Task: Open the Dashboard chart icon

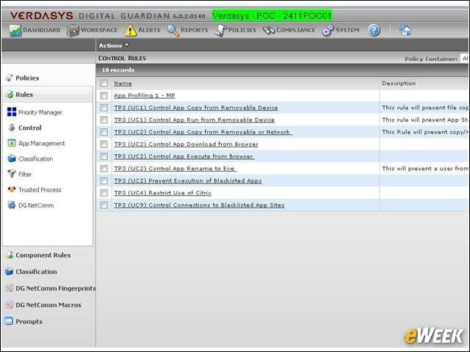Action: coord(15,31)
